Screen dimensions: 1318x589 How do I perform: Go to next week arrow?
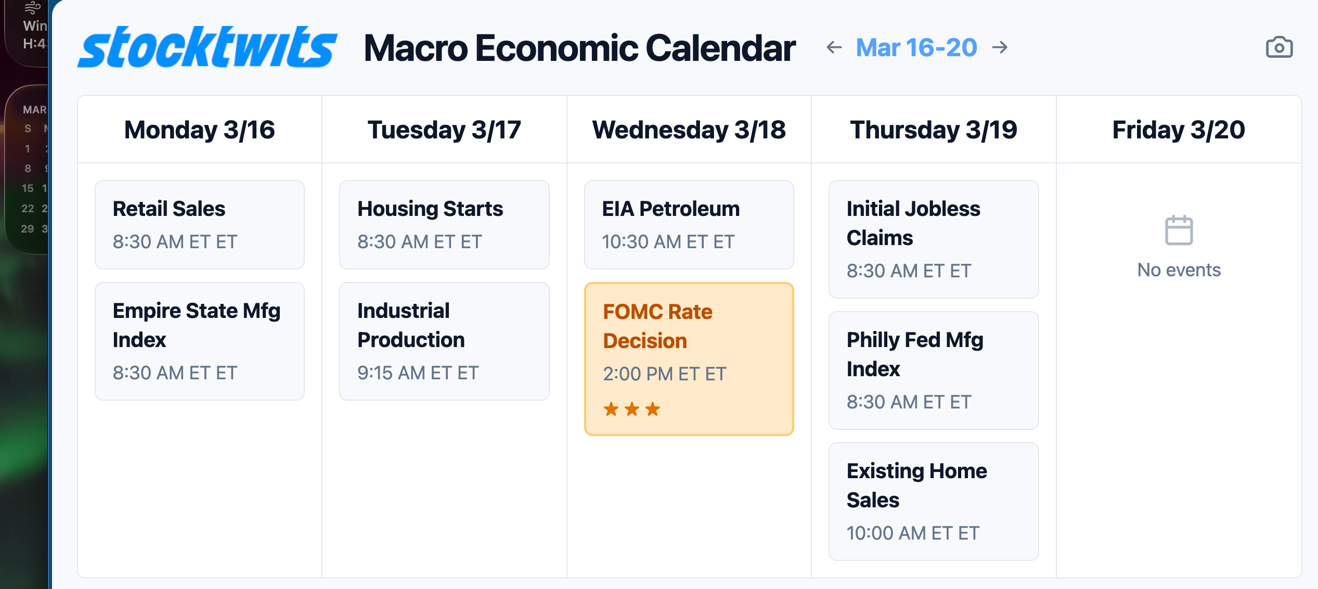point(1000,47)
